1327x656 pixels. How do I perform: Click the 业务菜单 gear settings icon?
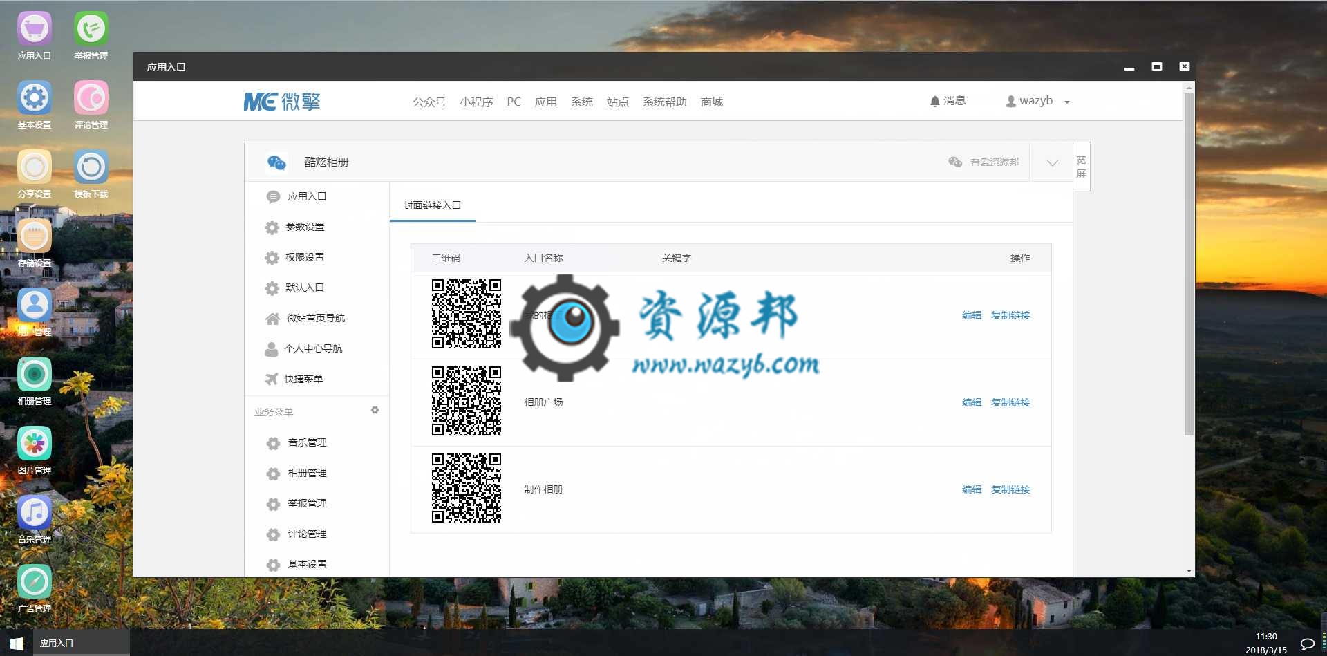375,411
